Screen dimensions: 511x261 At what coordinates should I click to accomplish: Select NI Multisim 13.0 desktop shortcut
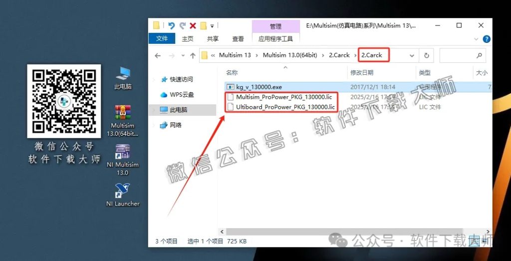(x=123, y=160)
